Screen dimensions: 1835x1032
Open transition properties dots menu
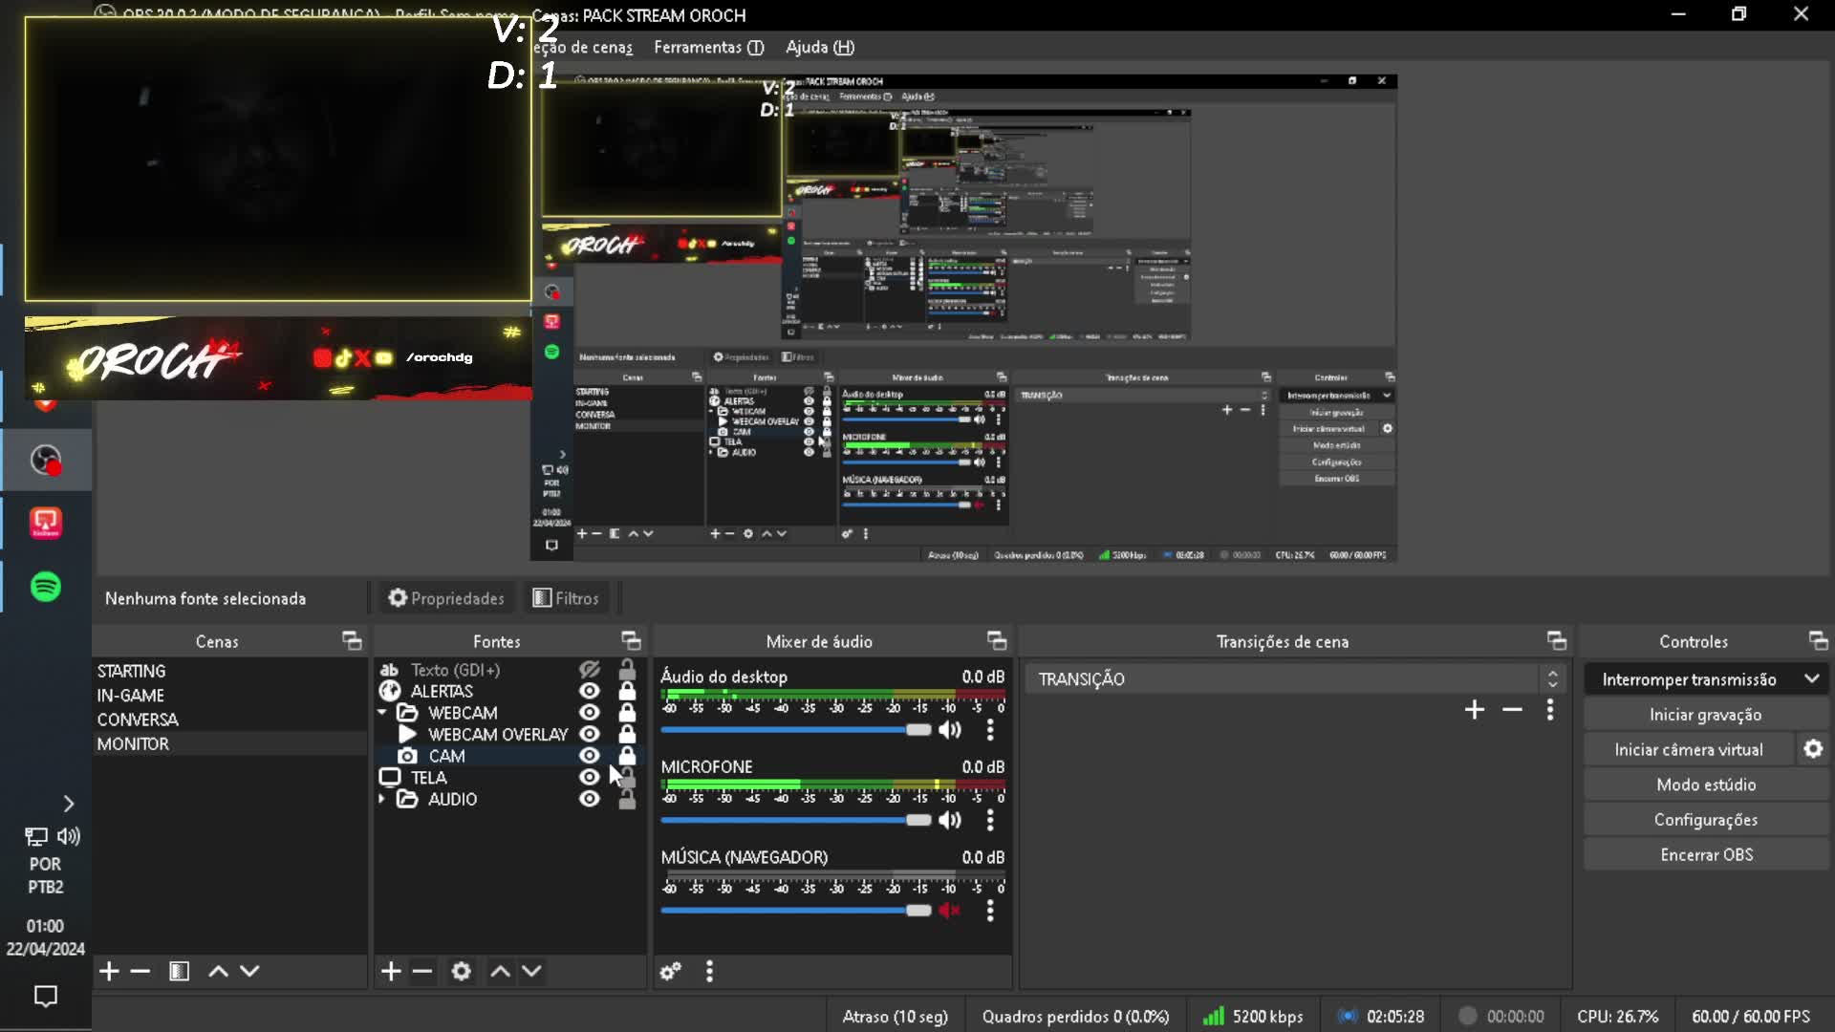click(1550, 709)
